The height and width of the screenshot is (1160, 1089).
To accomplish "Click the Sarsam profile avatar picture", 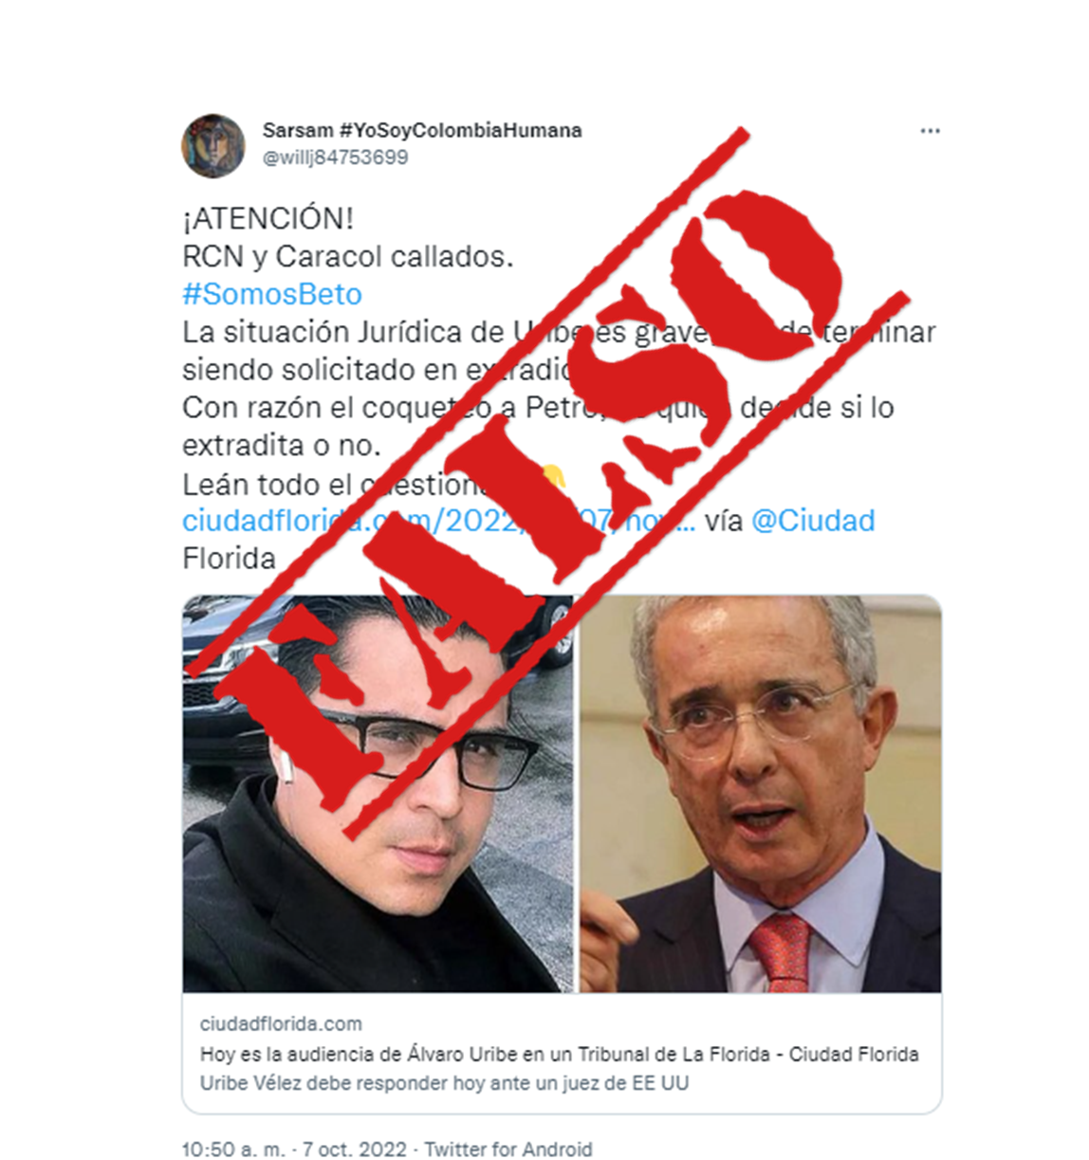I will click(x=213, y=146).
